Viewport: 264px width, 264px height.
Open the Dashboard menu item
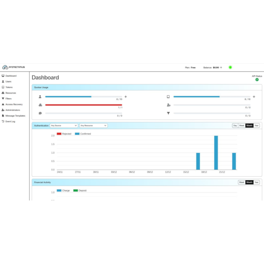tap(11, 76)
